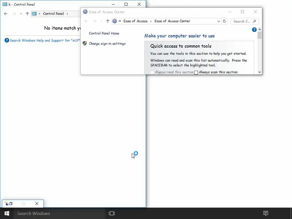Screen dimensions: 292x219
Task: Go forward in the Control Panel window
Action: [14, 14]
